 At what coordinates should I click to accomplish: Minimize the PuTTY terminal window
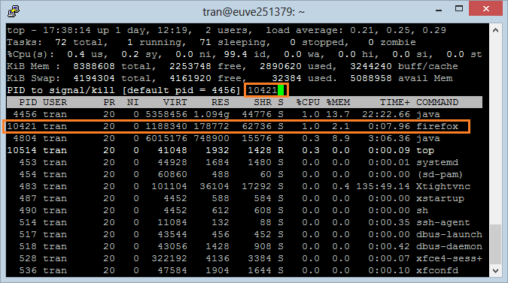coord(439,9)
